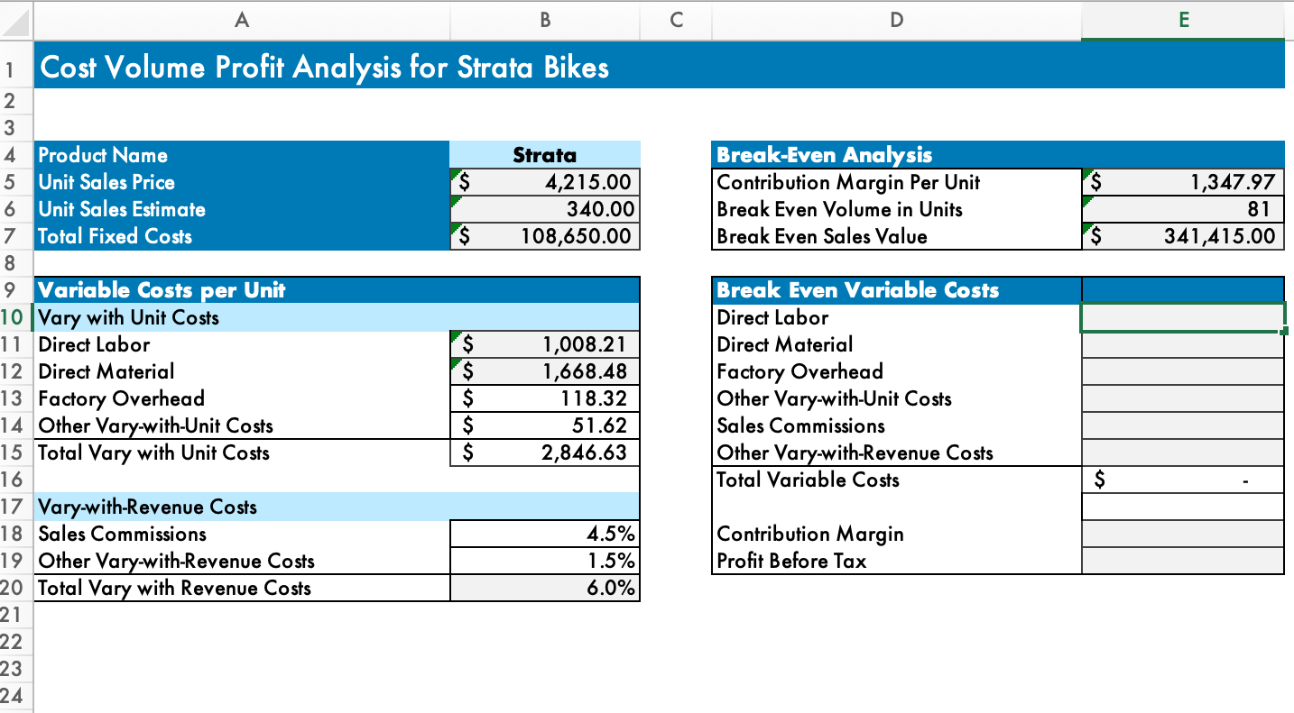Select Unit Sales Price value 4,215.00
The height and width of the screenshot is (713, 1294).
(544, 182)
